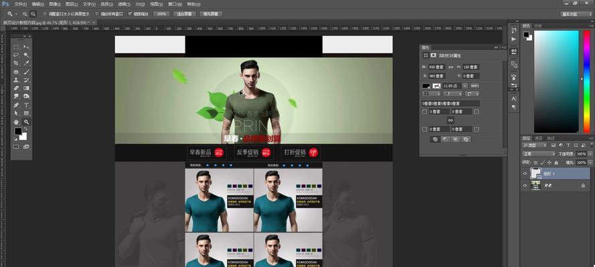Click Zoom In icon in options bar
The height and width of the screenshot is (267, 595).
(x=25, y=14)
